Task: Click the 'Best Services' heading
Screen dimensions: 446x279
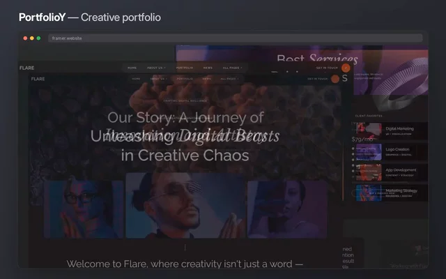Action: tap(317, 59)
